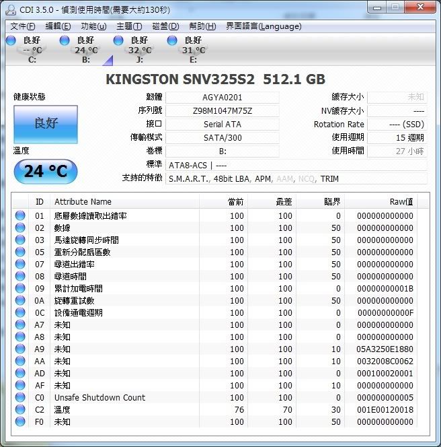This screenshot has height=447, width=441.
Task: Select drive J: status orb
Action: pyautogui.click(x=118, y=40)
